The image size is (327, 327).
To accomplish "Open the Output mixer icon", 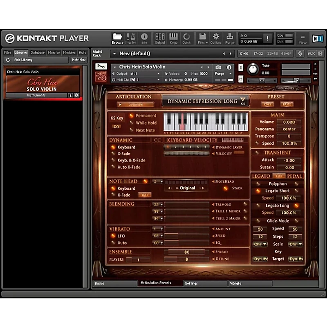I will click(160, 38).
